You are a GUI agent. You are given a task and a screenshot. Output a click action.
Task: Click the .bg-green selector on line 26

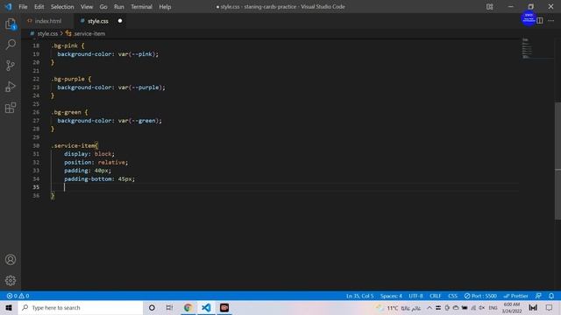coord(67,112)
